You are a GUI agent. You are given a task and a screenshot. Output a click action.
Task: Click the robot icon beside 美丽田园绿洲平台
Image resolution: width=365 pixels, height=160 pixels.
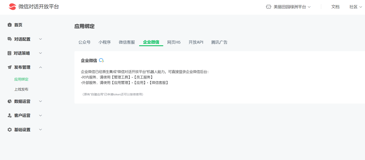click(x=269, y=7)
